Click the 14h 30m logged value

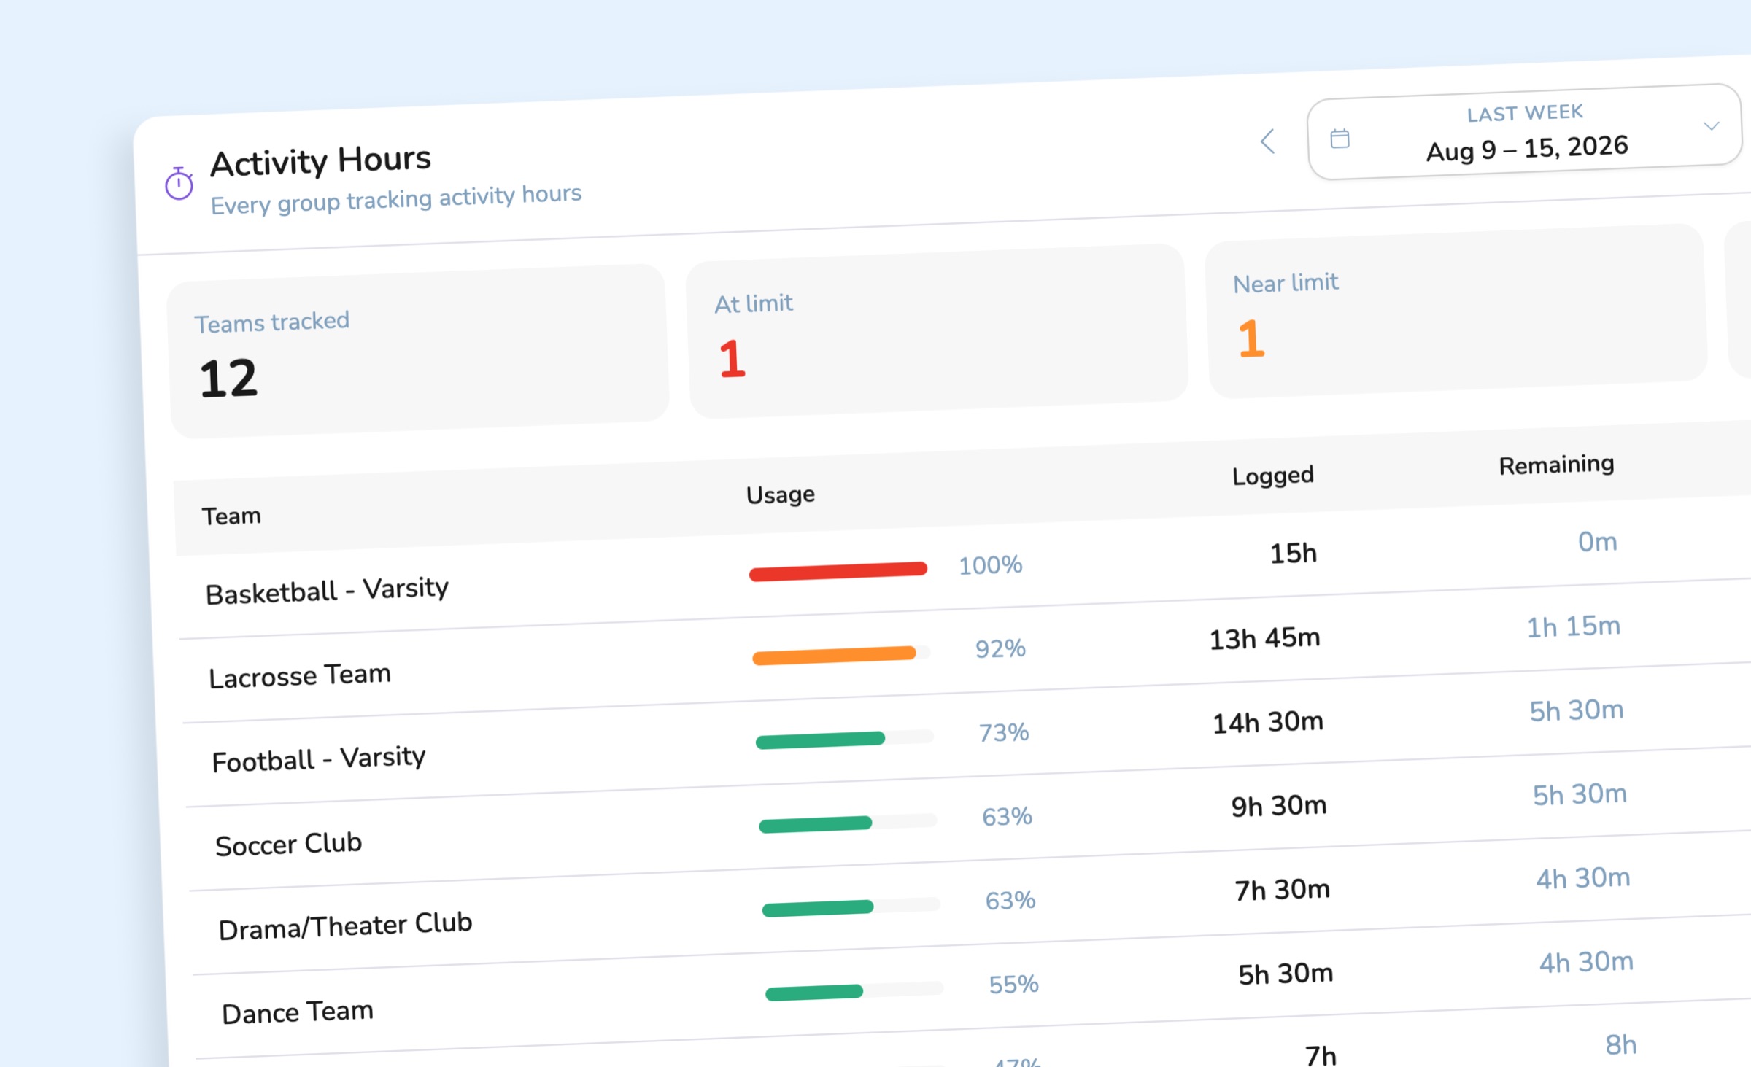1268,722
